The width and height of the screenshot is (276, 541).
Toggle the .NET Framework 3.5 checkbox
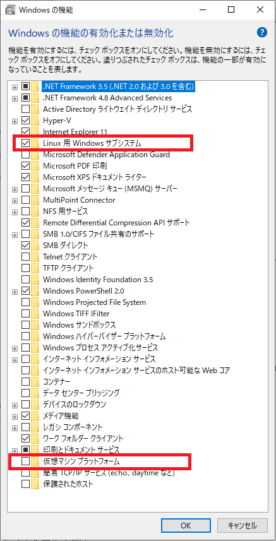point(25,86)
